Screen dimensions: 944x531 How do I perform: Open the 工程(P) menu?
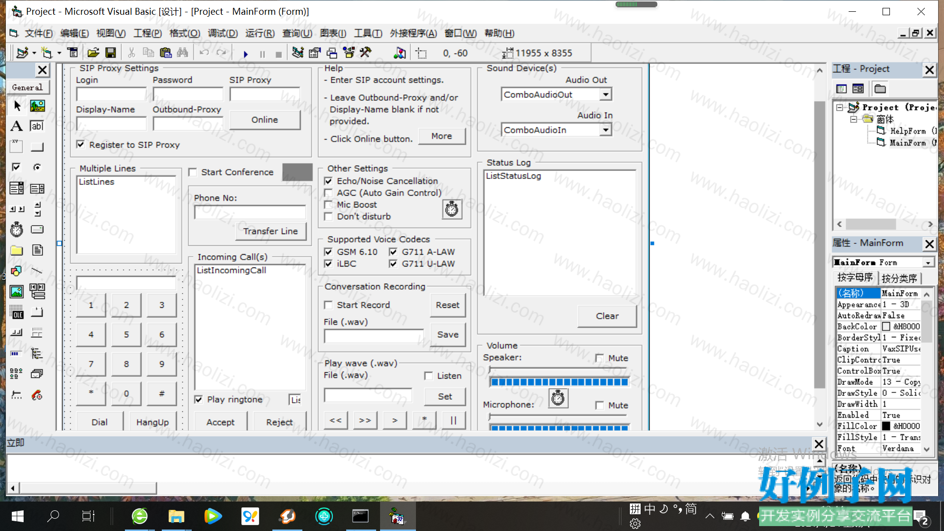point(147,33)
